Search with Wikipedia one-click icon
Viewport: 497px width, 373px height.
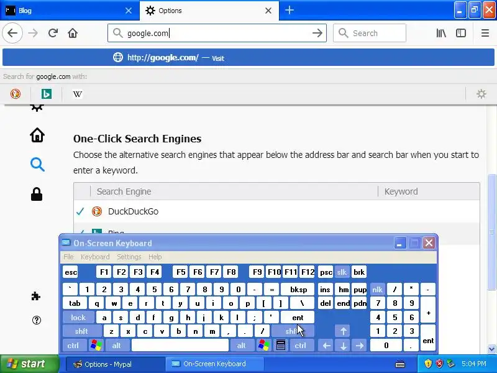pos(77,94)
